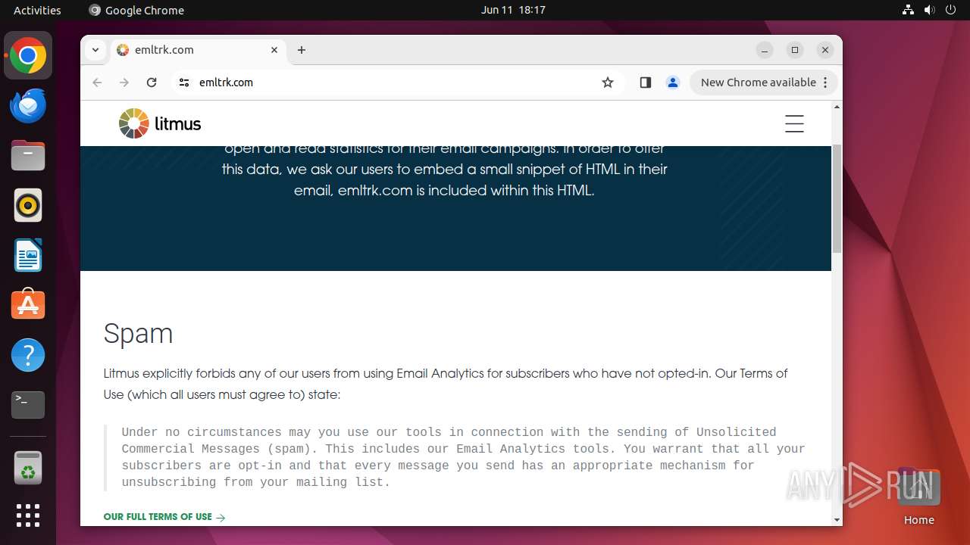Open the Files manager in the dock
Image resolution: width=970 pixels, height=545 pixels.
tap(28, 156)
